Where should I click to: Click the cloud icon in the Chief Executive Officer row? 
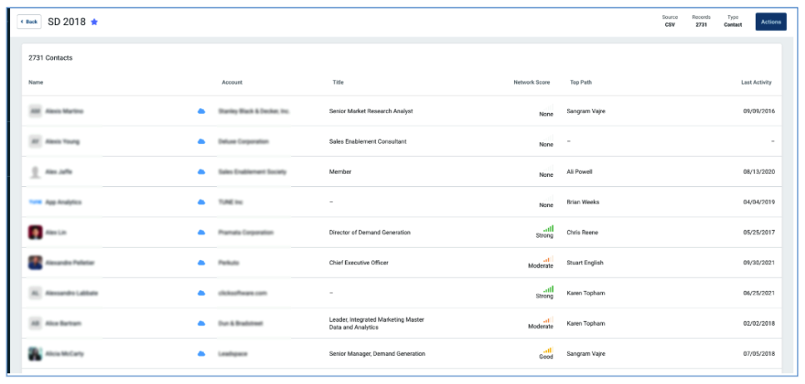coord(201,263)
